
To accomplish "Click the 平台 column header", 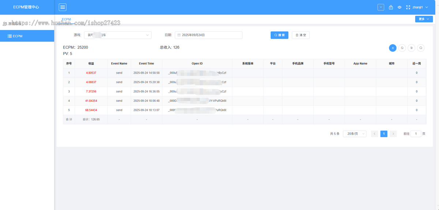I will click(x=273, y=63).
